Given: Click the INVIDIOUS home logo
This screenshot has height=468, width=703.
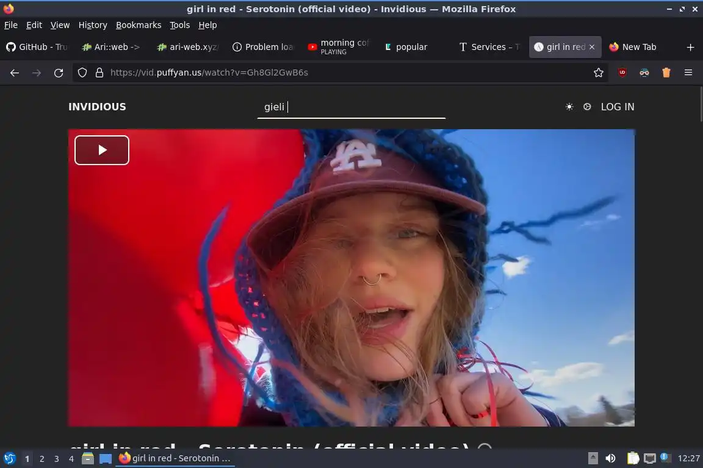Looking at the screenshot, I should point(97,107).
